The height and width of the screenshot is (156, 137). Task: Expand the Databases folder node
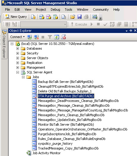17,48
